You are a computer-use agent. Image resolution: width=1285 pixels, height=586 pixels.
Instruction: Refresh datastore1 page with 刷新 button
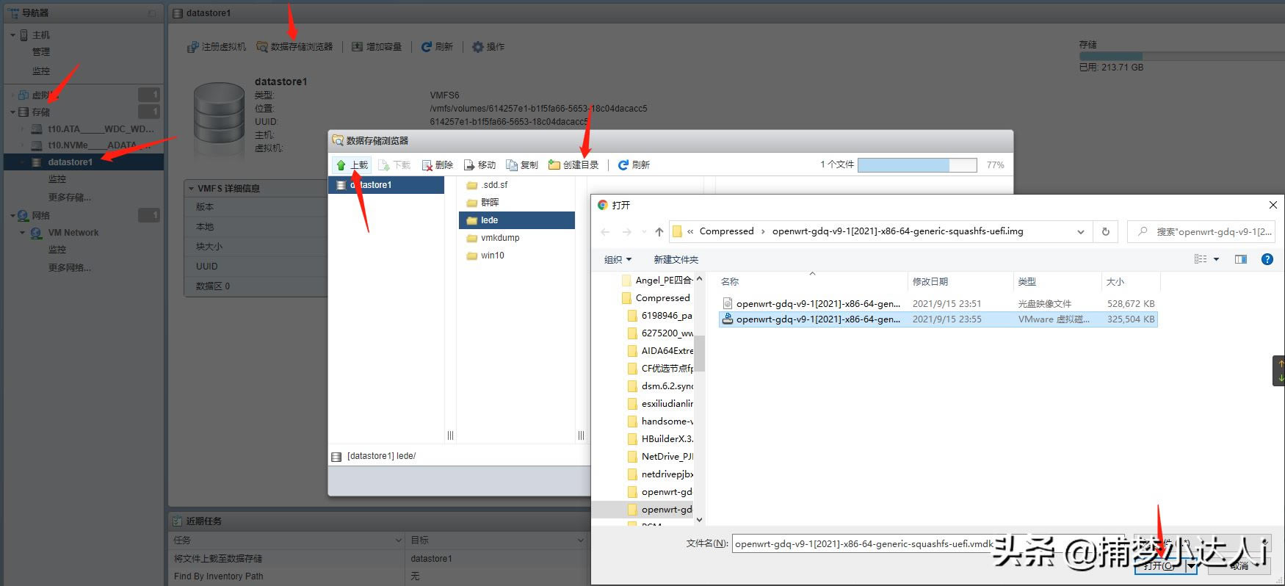(437, 46)
